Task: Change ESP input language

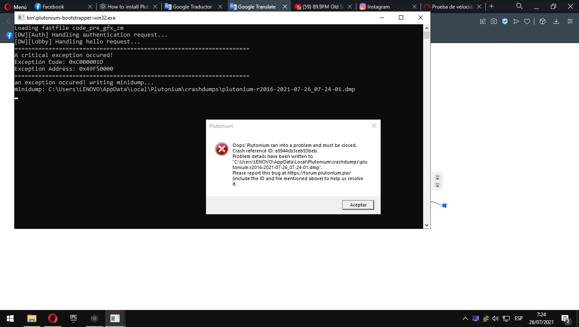Action: click(519, 318)
